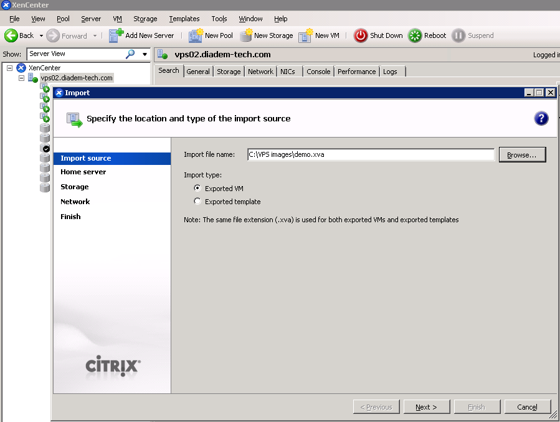The height and width of the screenshot is (422, 560).
Task: Select the Finish step in wizard sidebar
Action: (70, 217)
